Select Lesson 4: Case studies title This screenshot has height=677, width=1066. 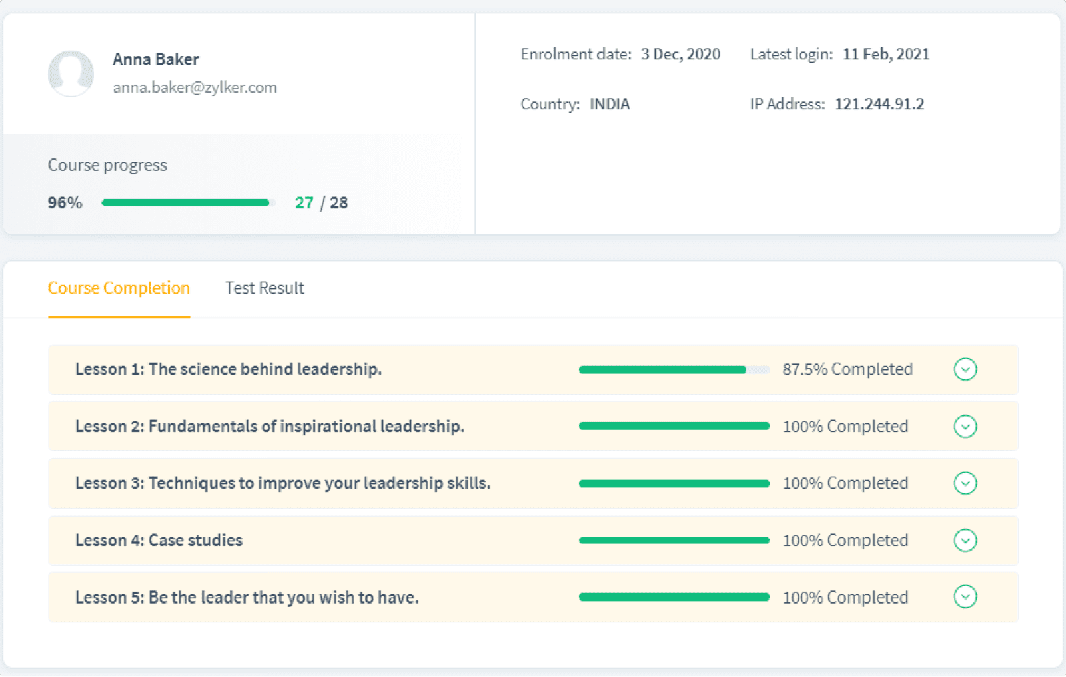point(159,540)
